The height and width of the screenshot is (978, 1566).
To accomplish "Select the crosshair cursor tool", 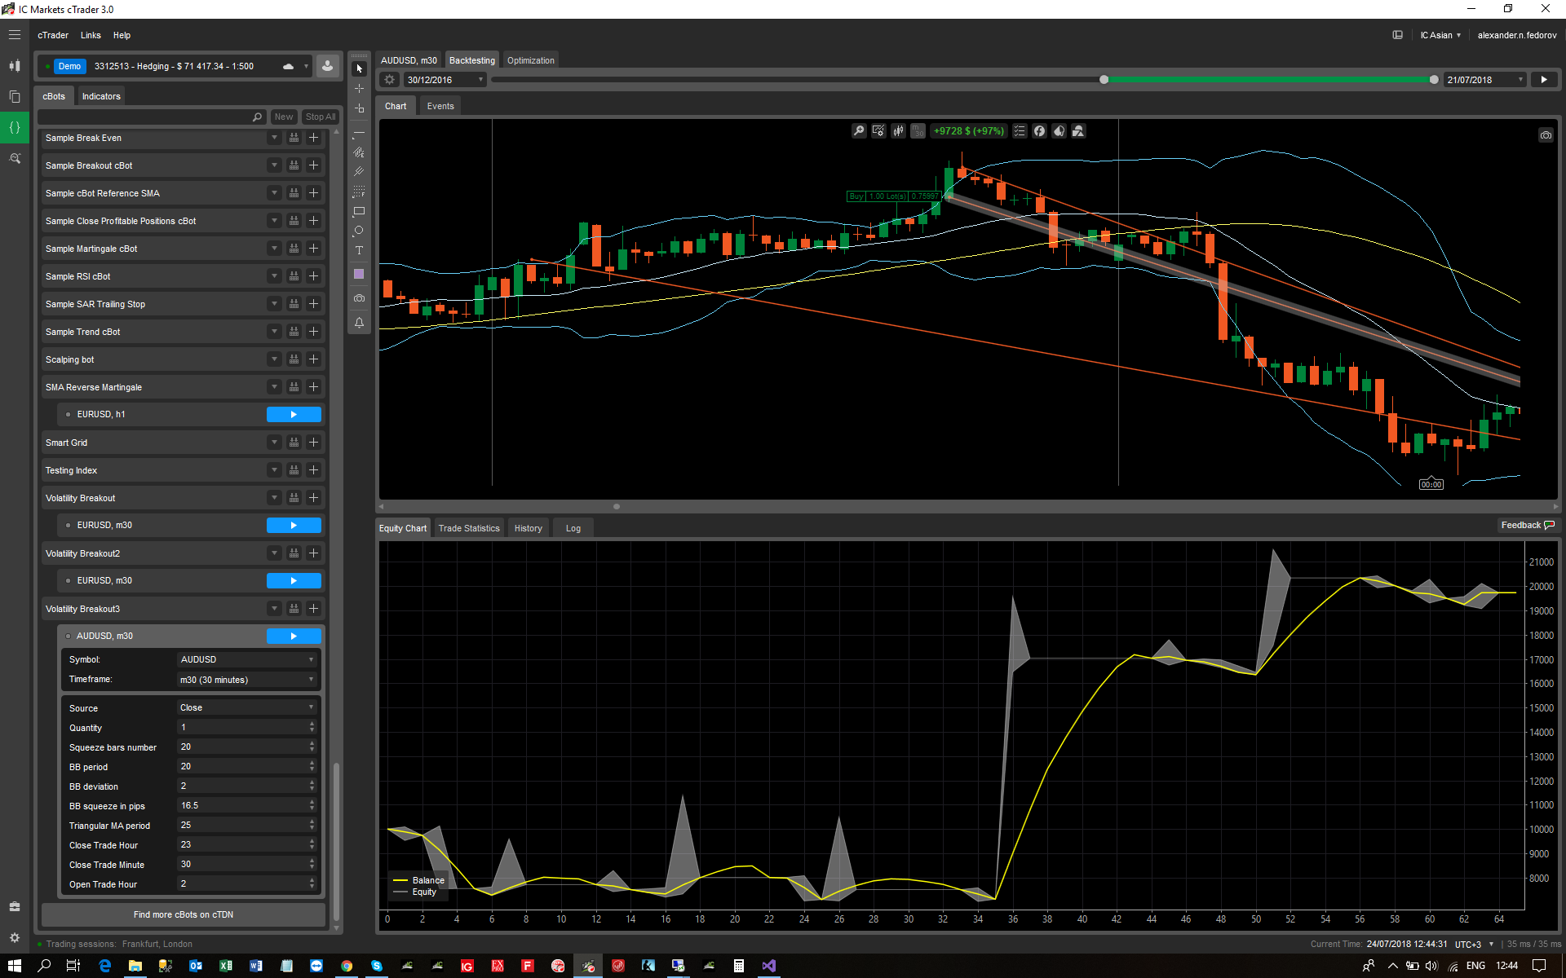I will tap(359, 88).
